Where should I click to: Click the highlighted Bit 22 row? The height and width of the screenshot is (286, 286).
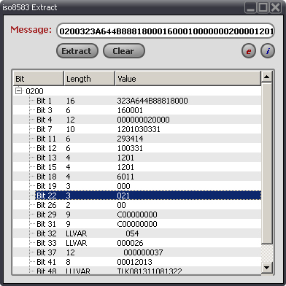pyautogui.click(x=148, y=196)
